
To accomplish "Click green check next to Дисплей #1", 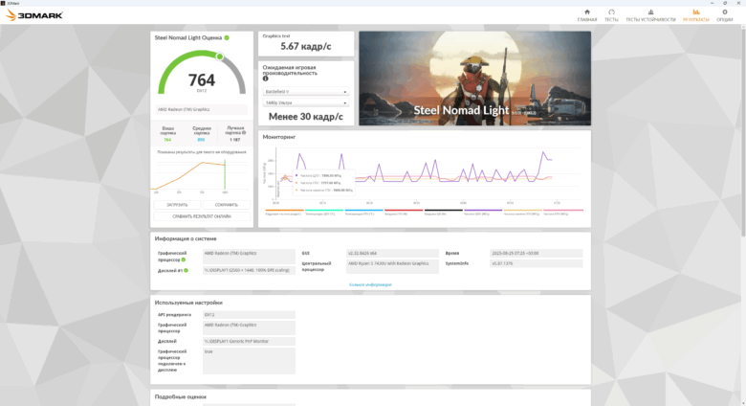I will (186, 270).
